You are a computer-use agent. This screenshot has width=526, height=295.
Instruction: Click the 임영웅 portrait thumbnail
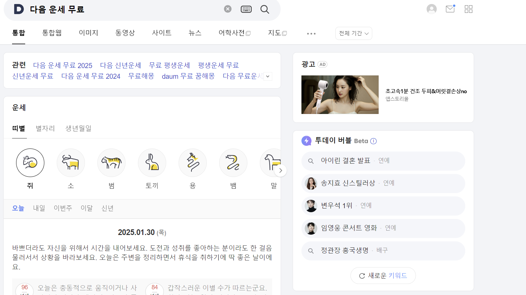click(311, 228)
